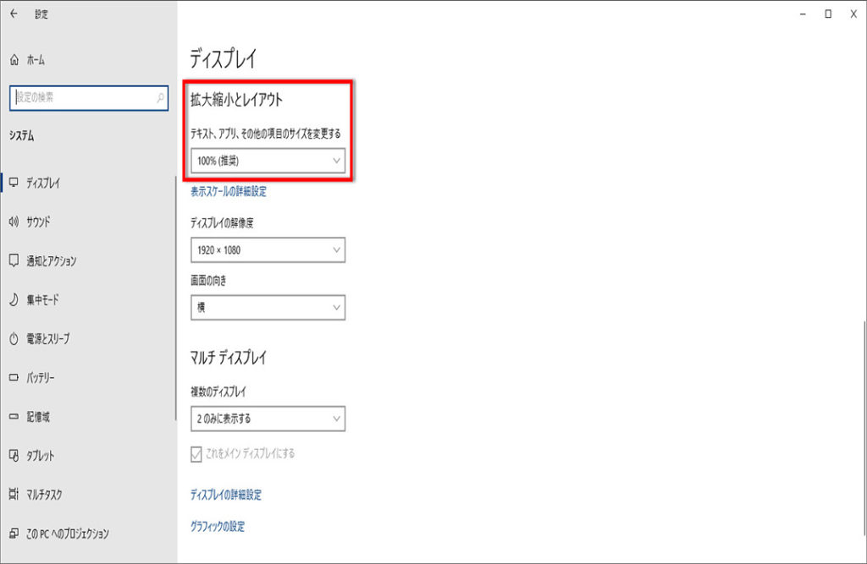Expand the 100% (推奨) scale dropdown

(x=268, y=160)
